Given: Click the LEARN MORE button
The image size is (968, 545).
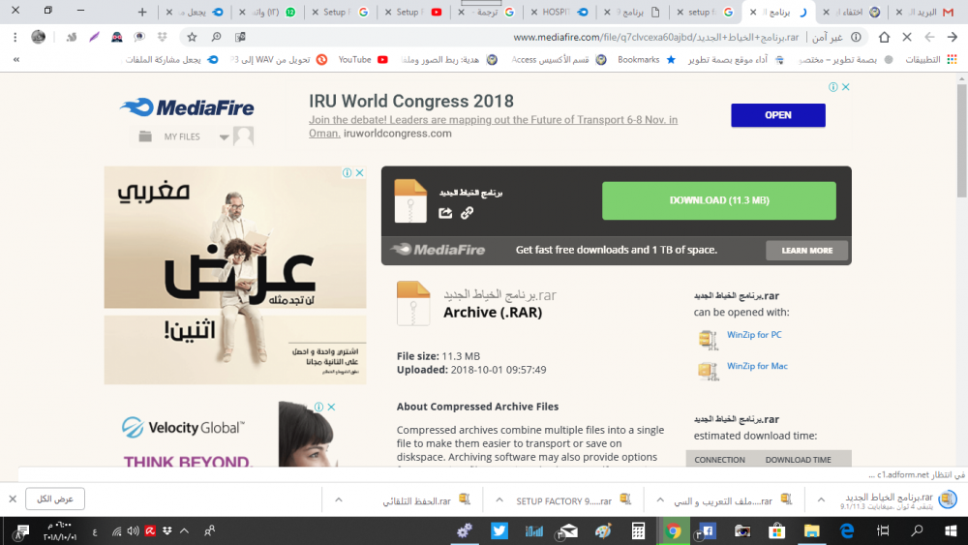Looking at the screenshot, I should (807, 250).
